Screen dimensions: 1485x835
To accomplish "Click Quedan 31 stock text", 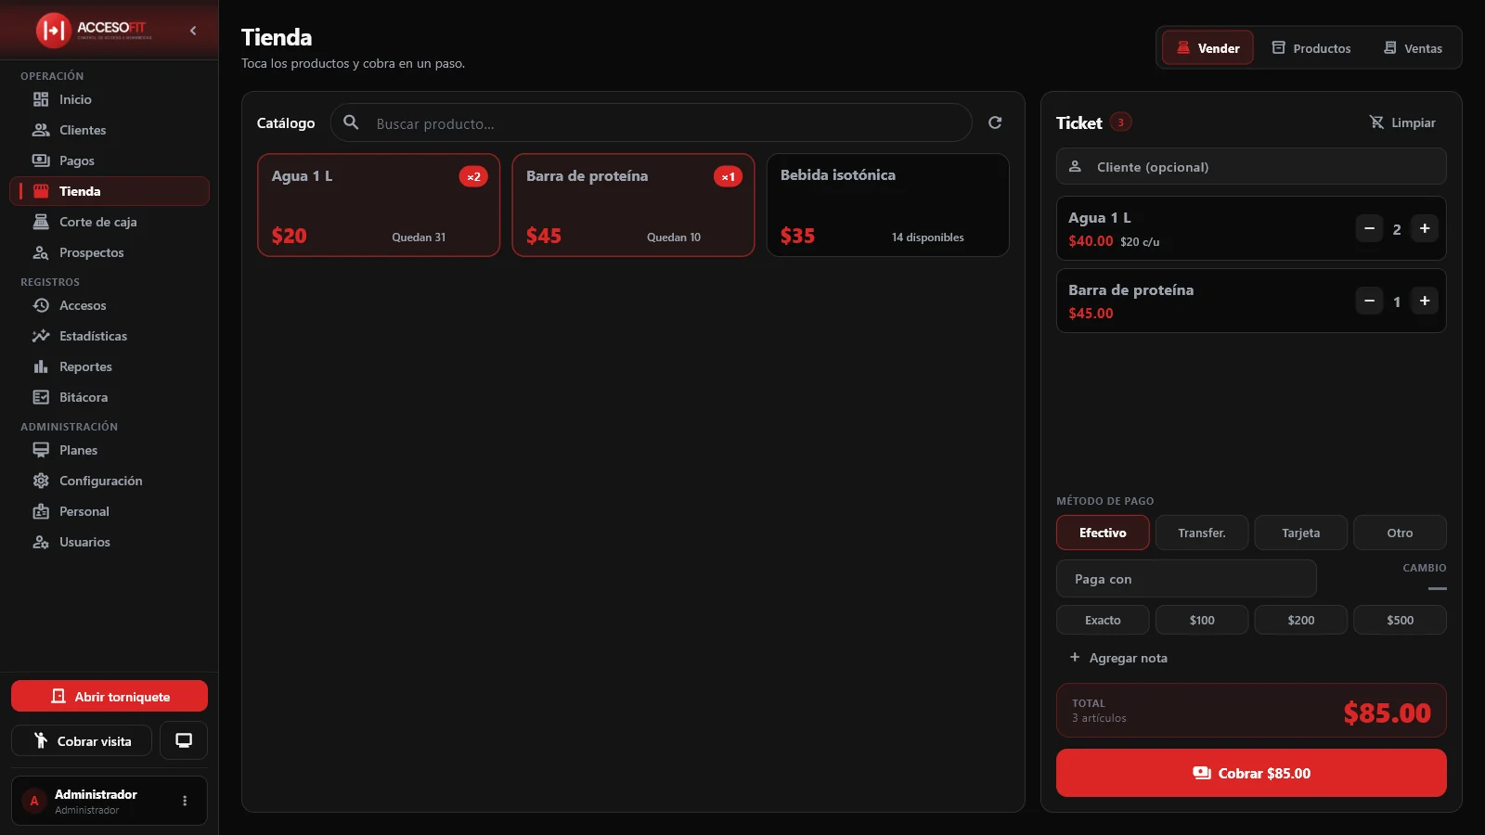I will (419, 238).
